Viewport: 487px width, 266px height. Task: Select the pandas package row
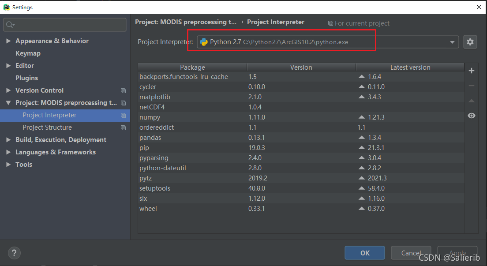(x=301, y=137)
